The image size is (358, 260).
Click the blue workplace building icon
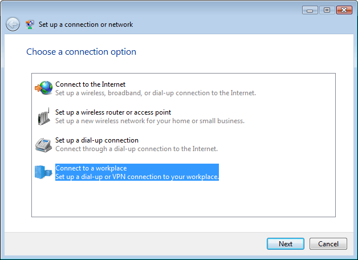43,172
